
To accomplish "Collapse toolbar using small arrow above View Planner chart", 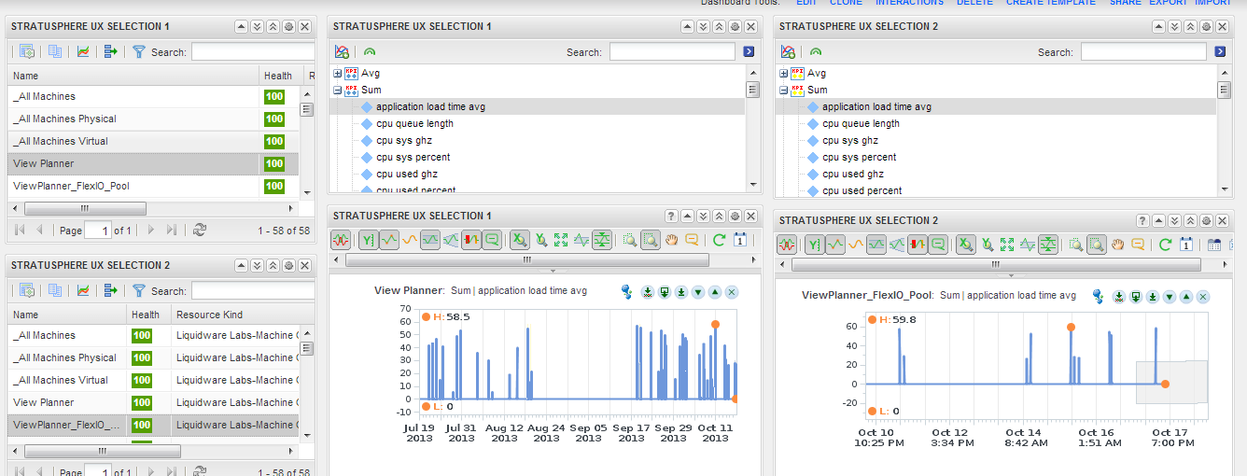I will coord(553,272).
